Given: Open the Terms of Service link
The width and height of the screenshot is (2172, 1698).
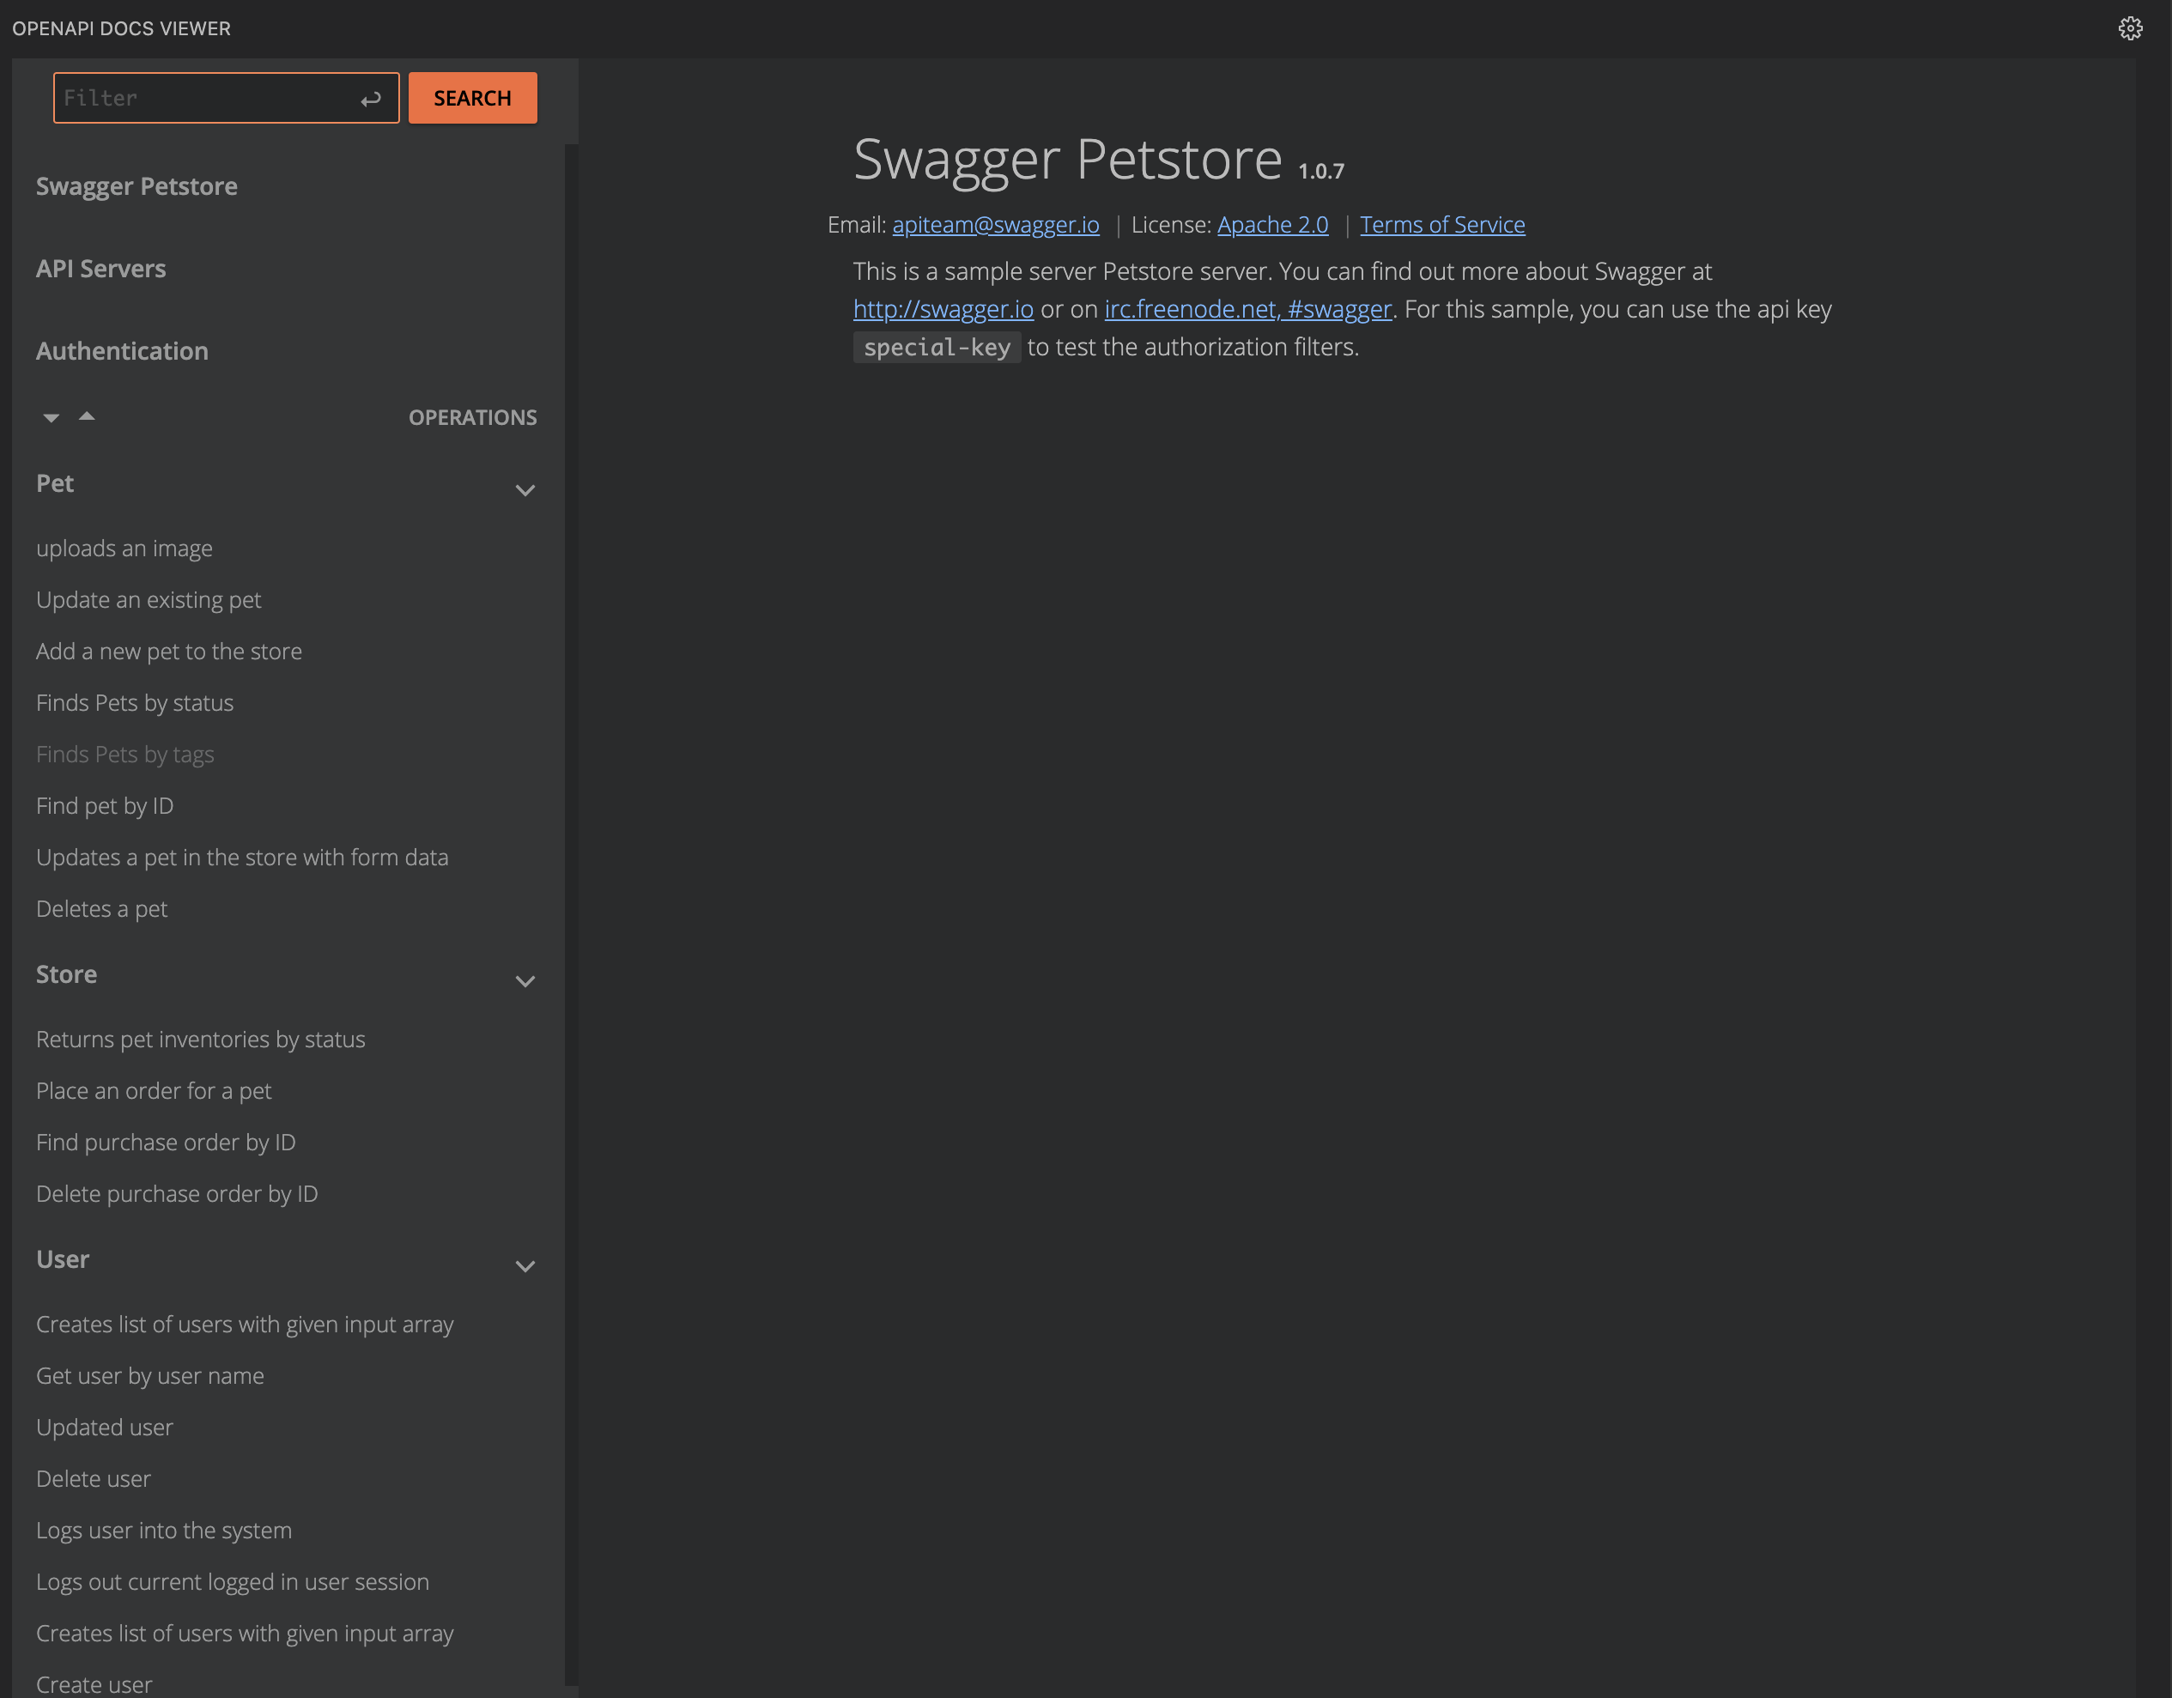Looking at the screenshot, I should (x=1442, y=225).
